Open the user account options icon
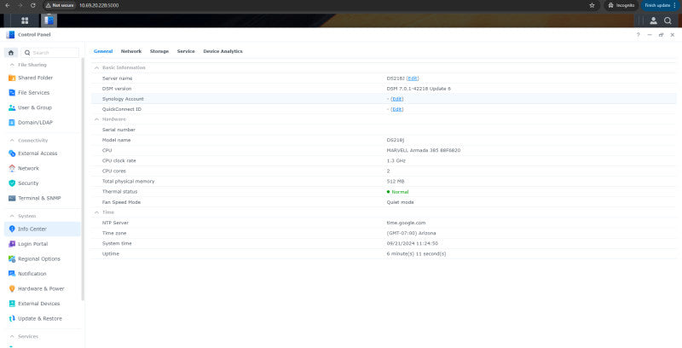This screenshot has height=348, width=682. tap(653, 20)
